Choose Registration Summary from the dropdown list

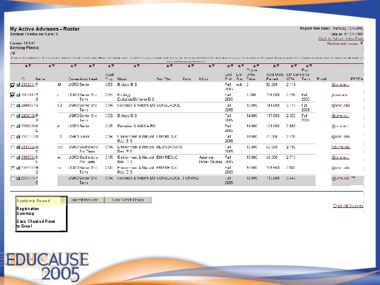[28, 211]
